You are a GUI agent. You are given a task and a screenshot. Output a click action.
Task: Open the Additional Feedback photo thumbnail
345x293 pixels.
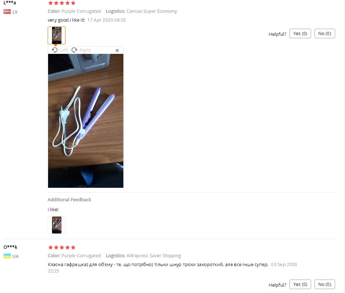(57, 225)
